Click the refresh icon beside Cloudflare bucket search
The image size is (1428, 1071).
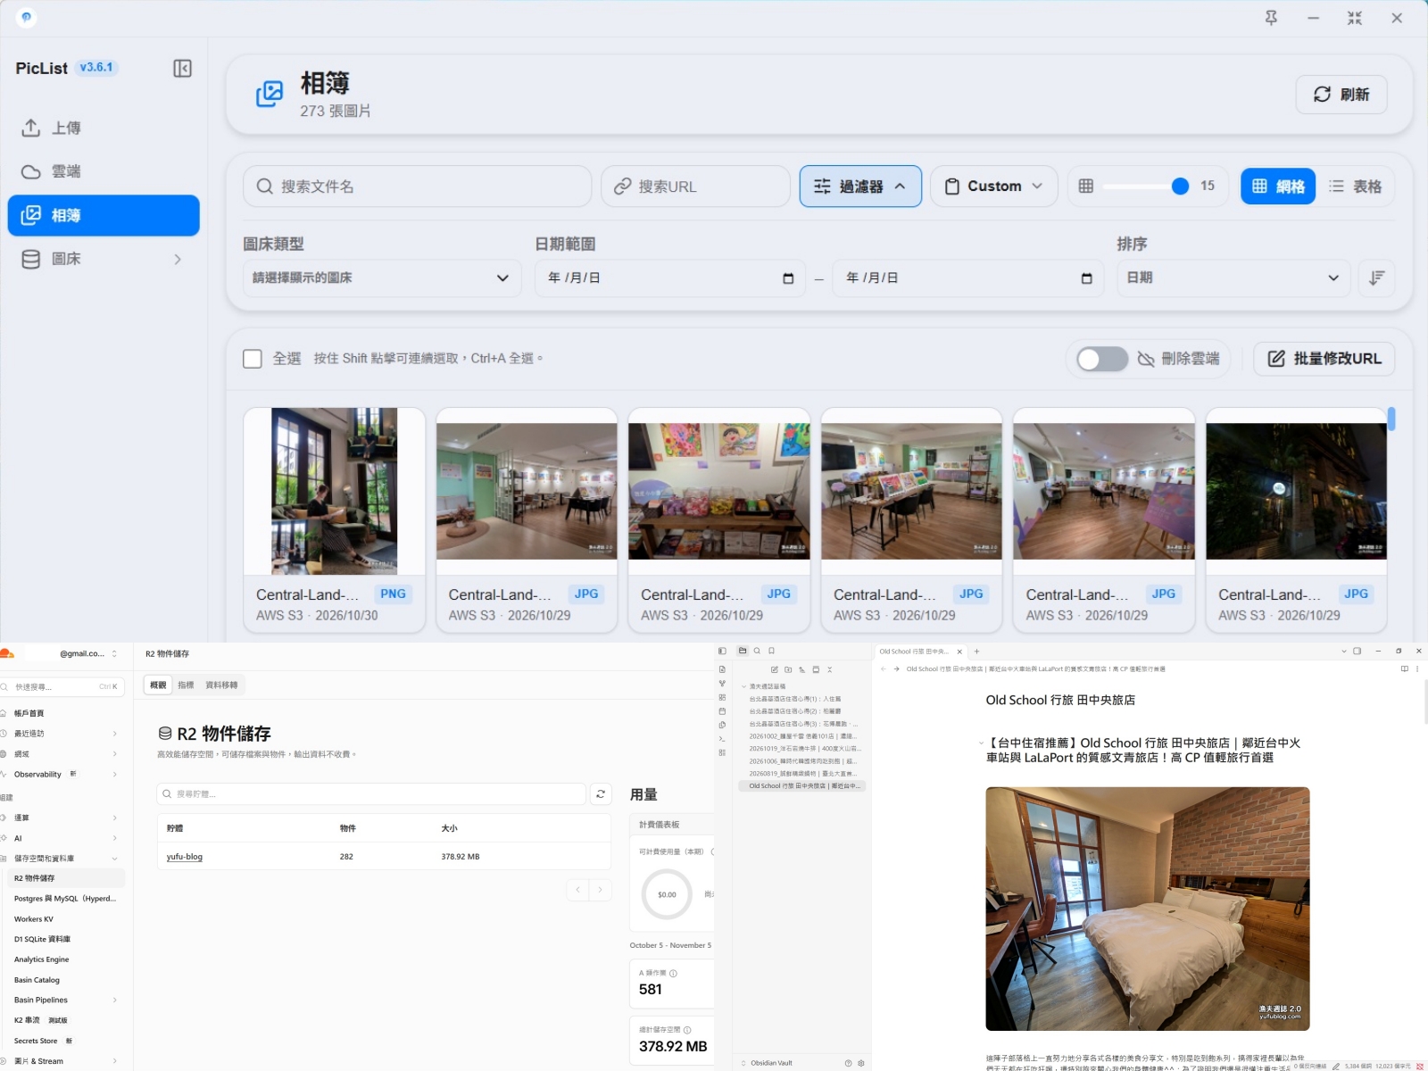pos(601,793)
